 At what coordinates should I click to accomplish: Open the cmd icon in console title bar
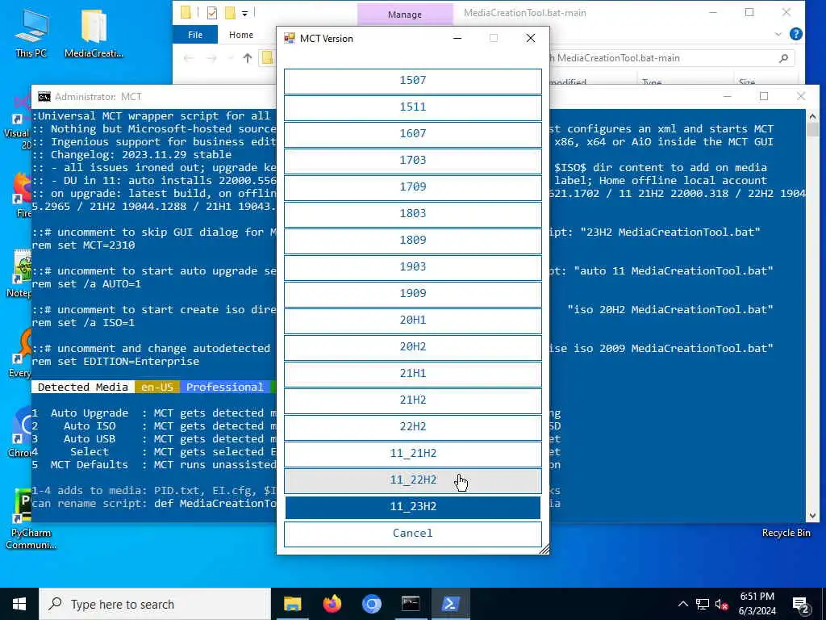tap(44, 97)
